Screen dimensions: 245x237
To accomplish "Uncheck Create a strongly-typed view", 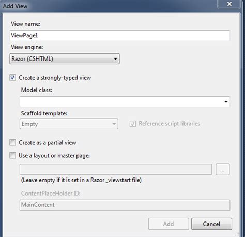I will click(12, 78).
